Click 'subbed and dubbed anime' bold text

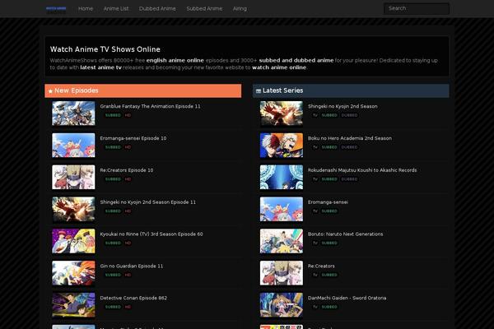[296, 60]
